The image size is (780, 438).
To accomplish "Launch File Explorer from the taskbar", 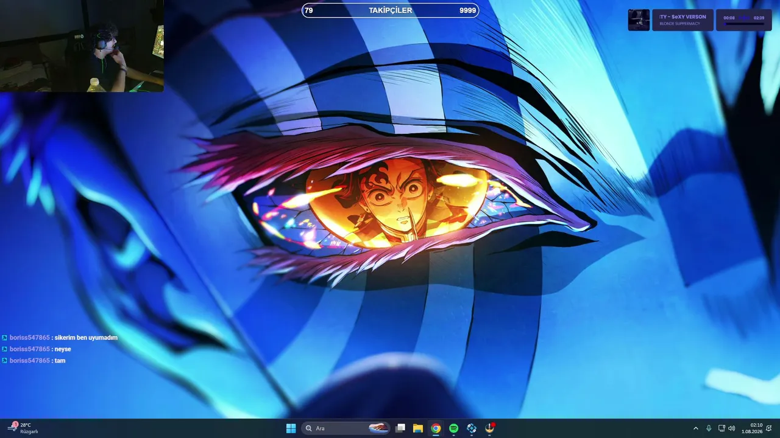I will click(418, 428).
